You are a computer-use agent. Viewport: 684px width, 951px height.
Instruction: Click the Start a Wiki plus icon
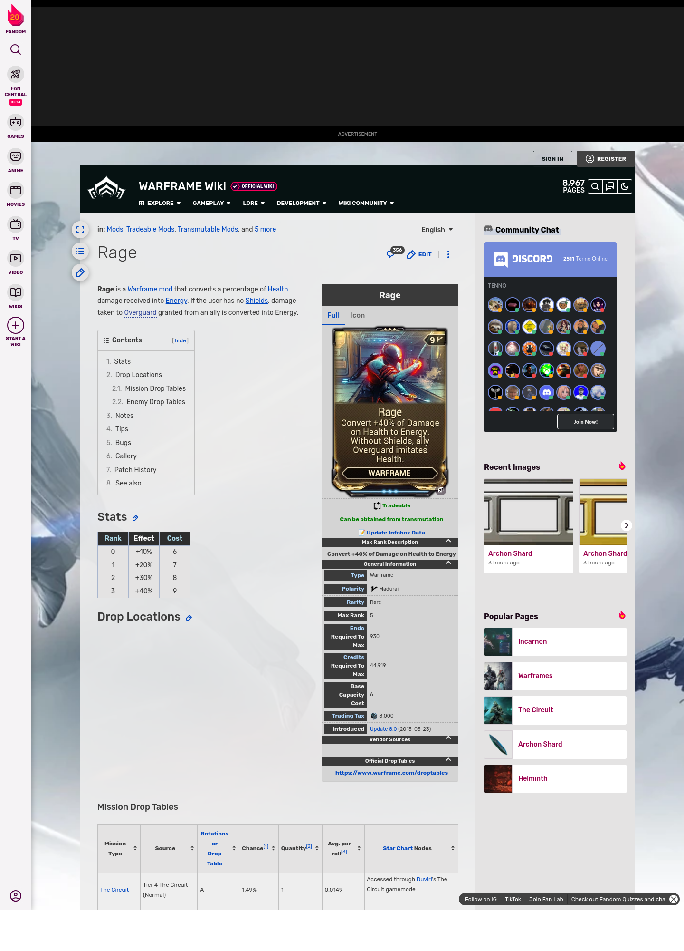coord(16,325)
